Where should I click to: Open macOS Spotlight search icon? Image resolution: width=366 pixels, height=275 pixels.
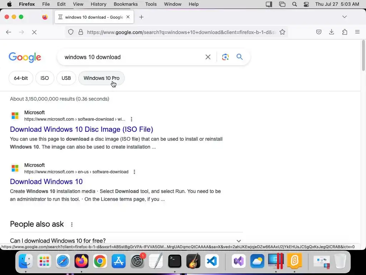(x=295, y=4)
